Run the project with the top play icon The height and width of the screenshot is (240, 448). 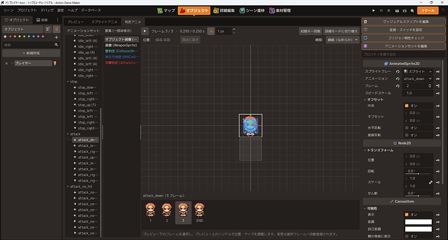point(373,10)
